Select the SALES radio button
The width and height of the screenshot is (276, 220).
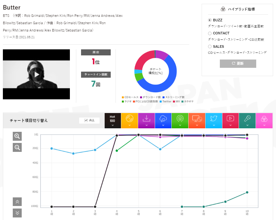[x=210, y=46]
